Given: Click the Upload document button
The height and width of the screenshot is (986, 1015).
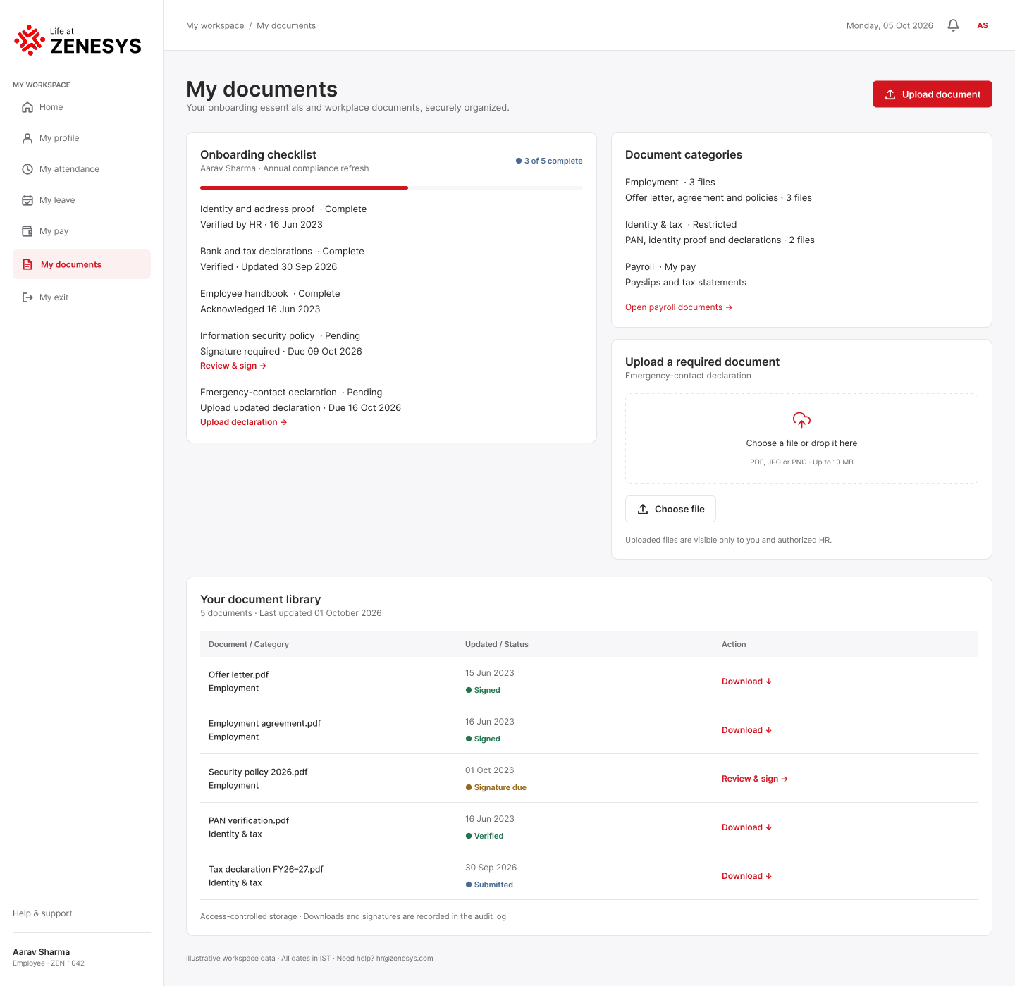Looking at the screenshot, I should tap(932, 94).
